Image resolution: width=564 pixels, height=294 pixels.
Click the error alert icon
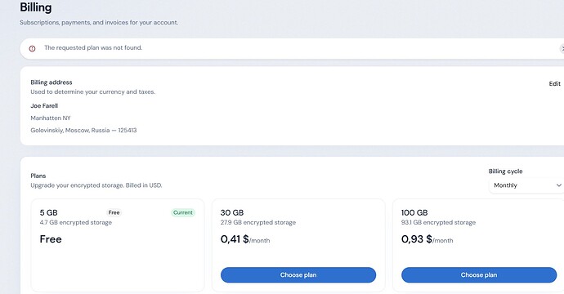(x=33, y=48)
